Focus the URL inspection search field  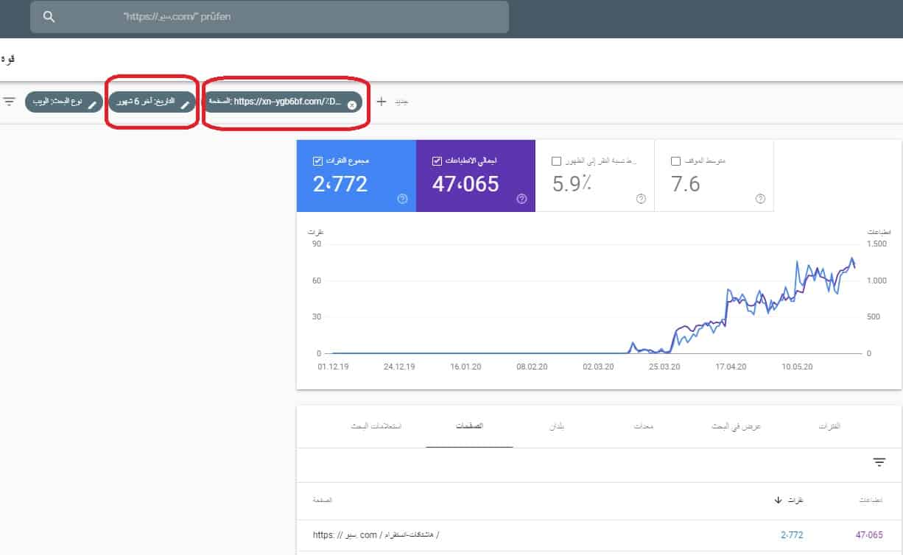270,17
